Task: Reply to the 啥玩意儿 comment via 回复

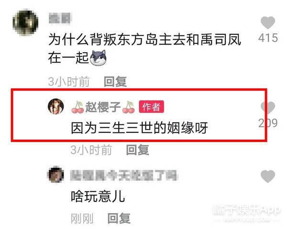Action: coord(119,218)
